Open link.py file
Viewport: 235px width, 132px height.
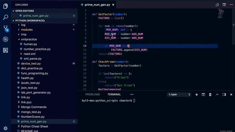click(25, 98)
